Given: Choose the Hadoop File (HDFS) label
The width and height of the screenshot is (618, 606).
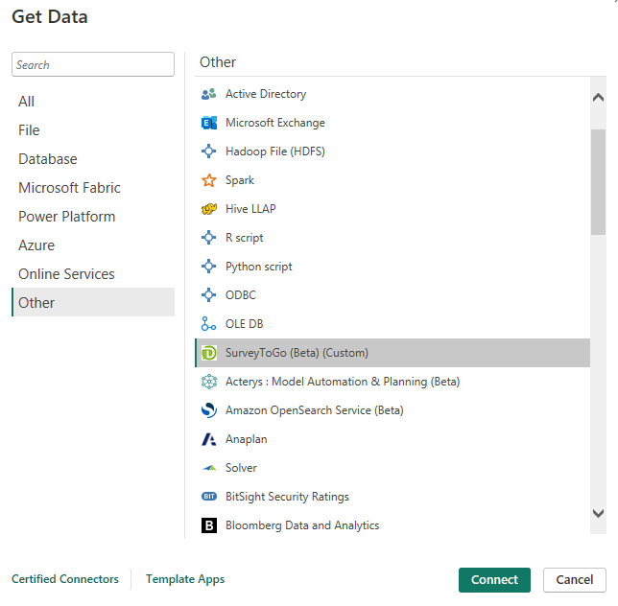Looking at the screenshot, I should pyautogui.click(x=275, y=151).
